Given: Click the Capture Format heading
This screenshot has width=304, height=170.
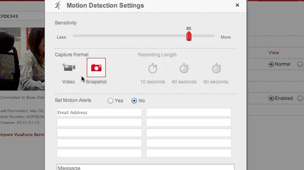Looking at the screenshot, I should pyautogui.click(x=71, y=55).
